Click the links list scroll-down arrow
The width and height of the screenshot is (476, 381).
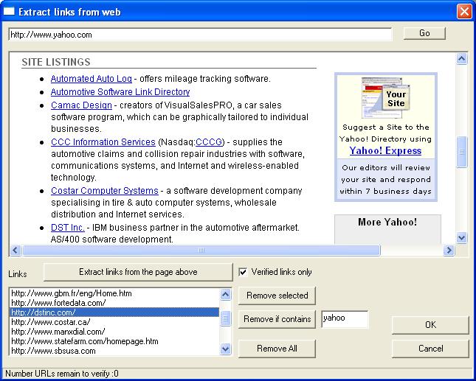pos(225,349)
